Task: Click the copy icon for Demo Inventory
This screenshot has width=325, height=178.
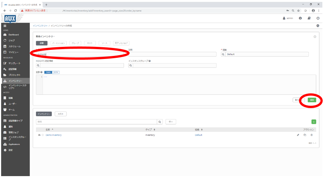Action: [x=305, y=135]
